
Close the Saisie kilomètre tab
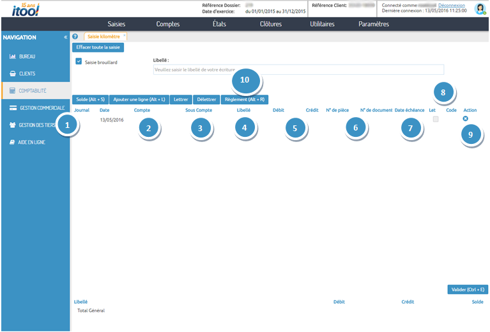click(125, 36)
